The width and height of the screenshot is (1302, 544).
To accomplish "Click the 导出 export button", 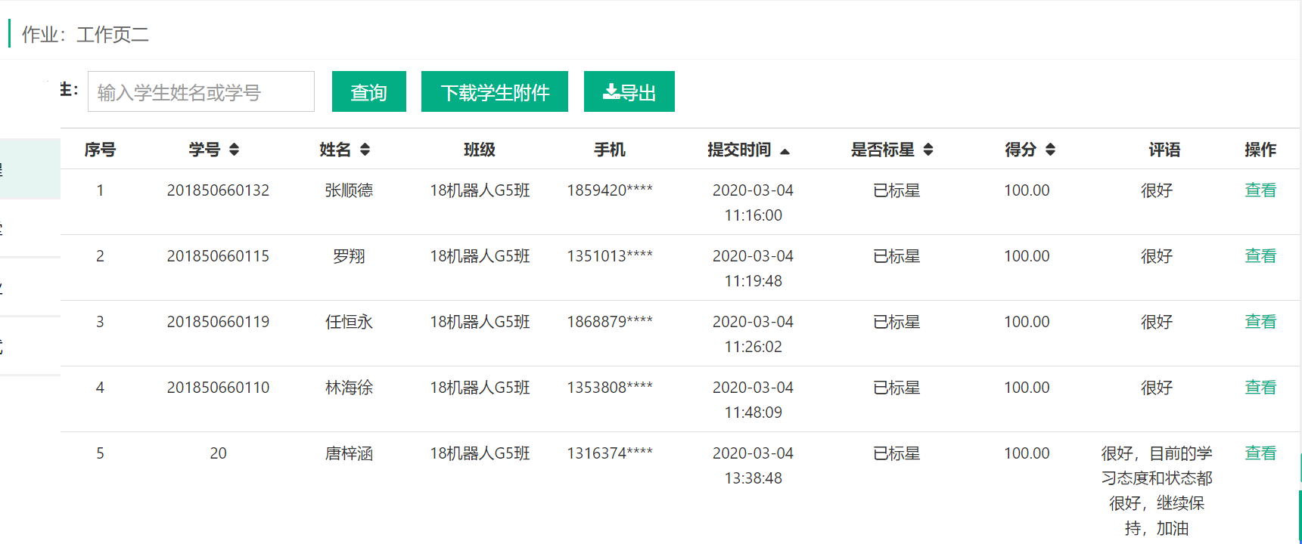I will coord(629,91).
